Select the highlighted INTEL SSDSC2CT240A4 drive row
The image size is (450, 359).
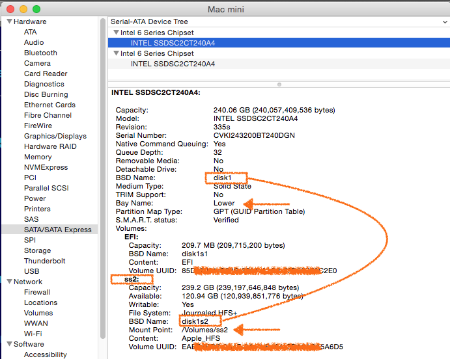pos(173,43)
